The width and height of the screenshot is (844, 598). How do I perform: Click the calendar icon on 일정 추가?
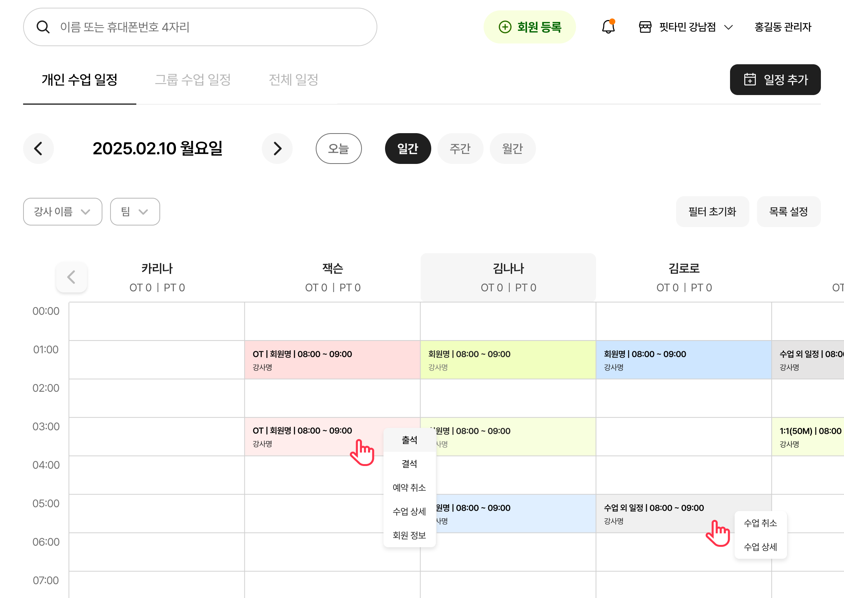(x=750, y=80)
